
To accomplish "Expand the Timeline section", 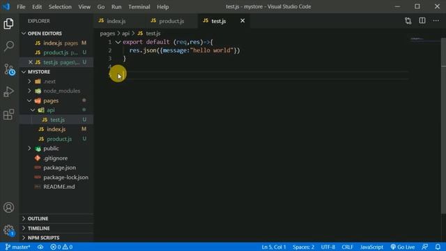I will [x=56, y=228].
